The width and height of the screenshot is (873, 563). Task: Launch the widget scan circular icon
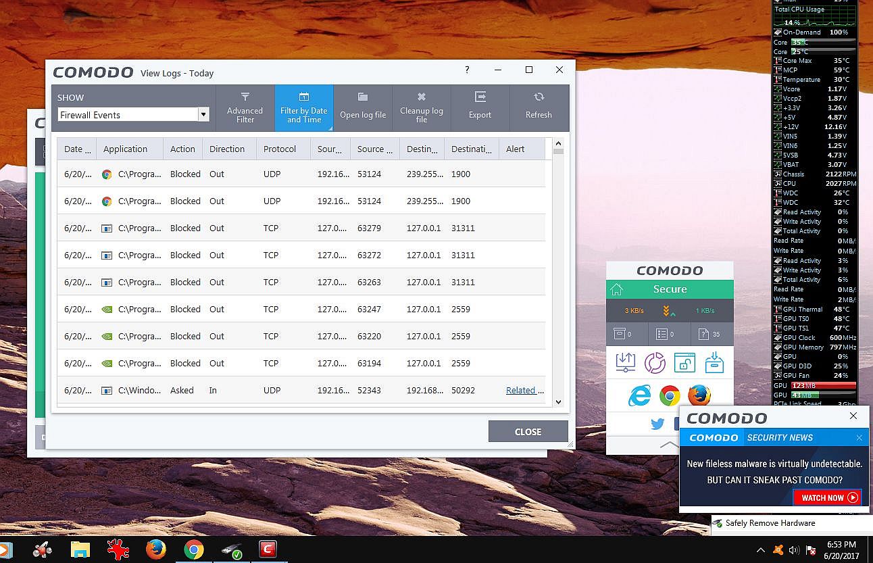pyautogui.click(x=655, y=363)
